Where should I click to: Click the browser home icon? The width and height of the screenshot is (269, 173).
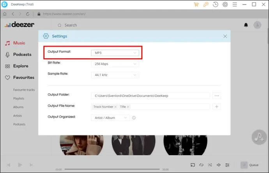click(x=5, y=14)
